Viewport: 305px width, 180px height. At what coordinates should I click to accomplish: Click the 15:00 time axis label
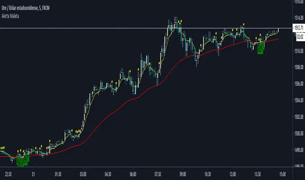282,174
